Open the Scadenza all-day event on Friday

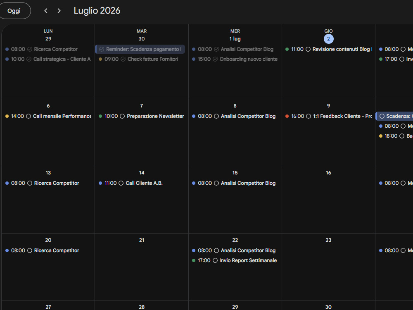point(394,116)
